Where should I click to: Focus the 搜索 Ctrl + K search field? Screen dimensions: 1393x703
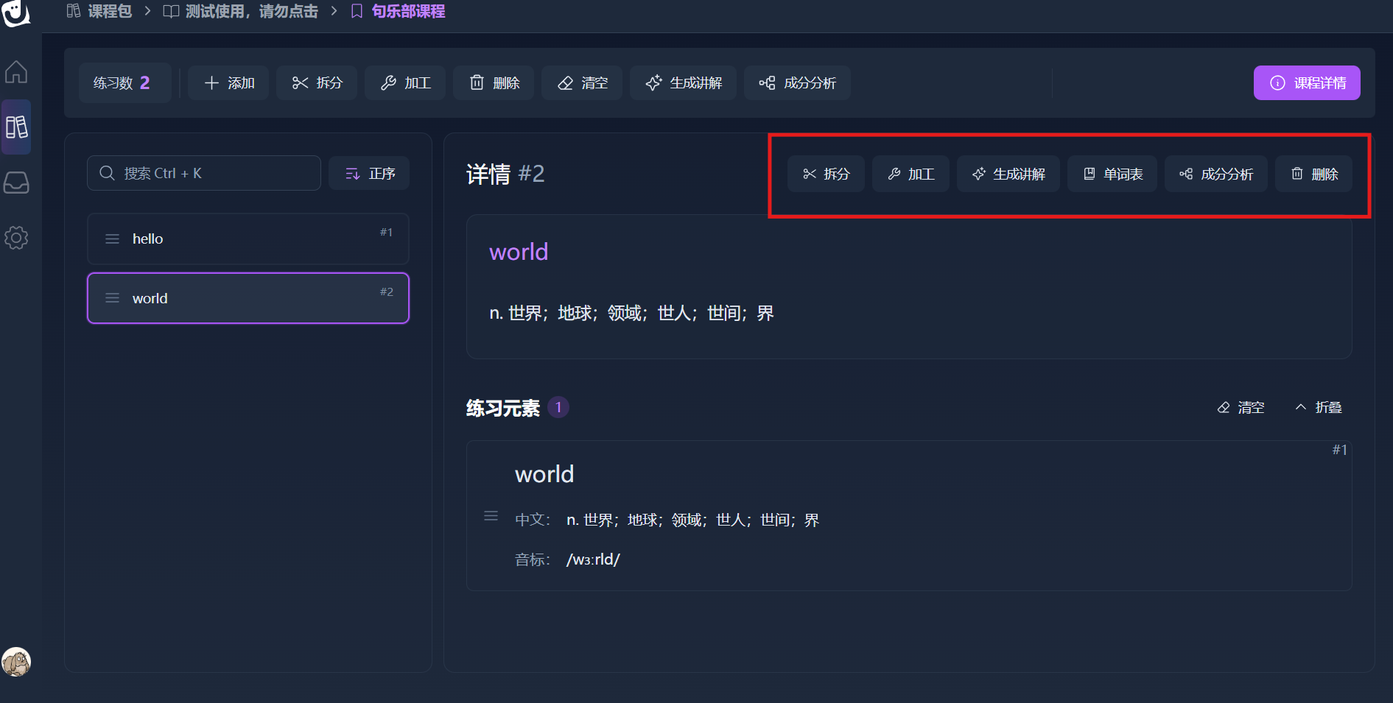click(x=204, y=174)
